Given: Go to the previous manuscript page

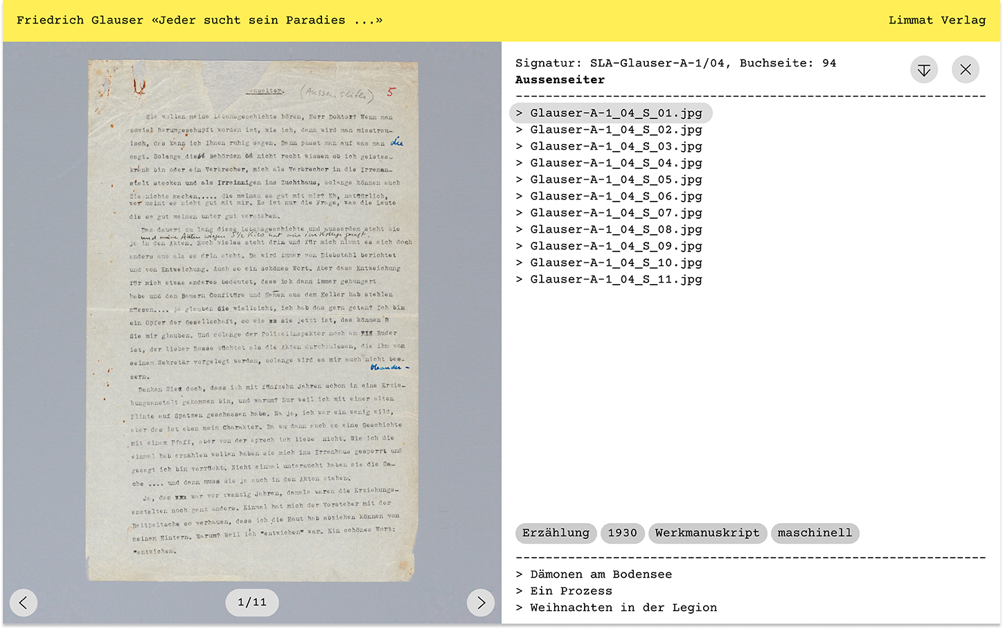Looking at the screenshot, I should click(24, 603).
